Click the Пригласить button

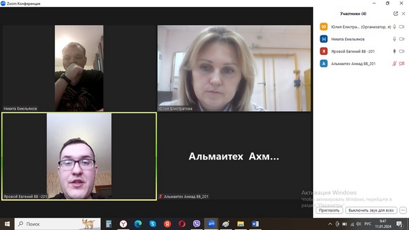click(329, 210)
